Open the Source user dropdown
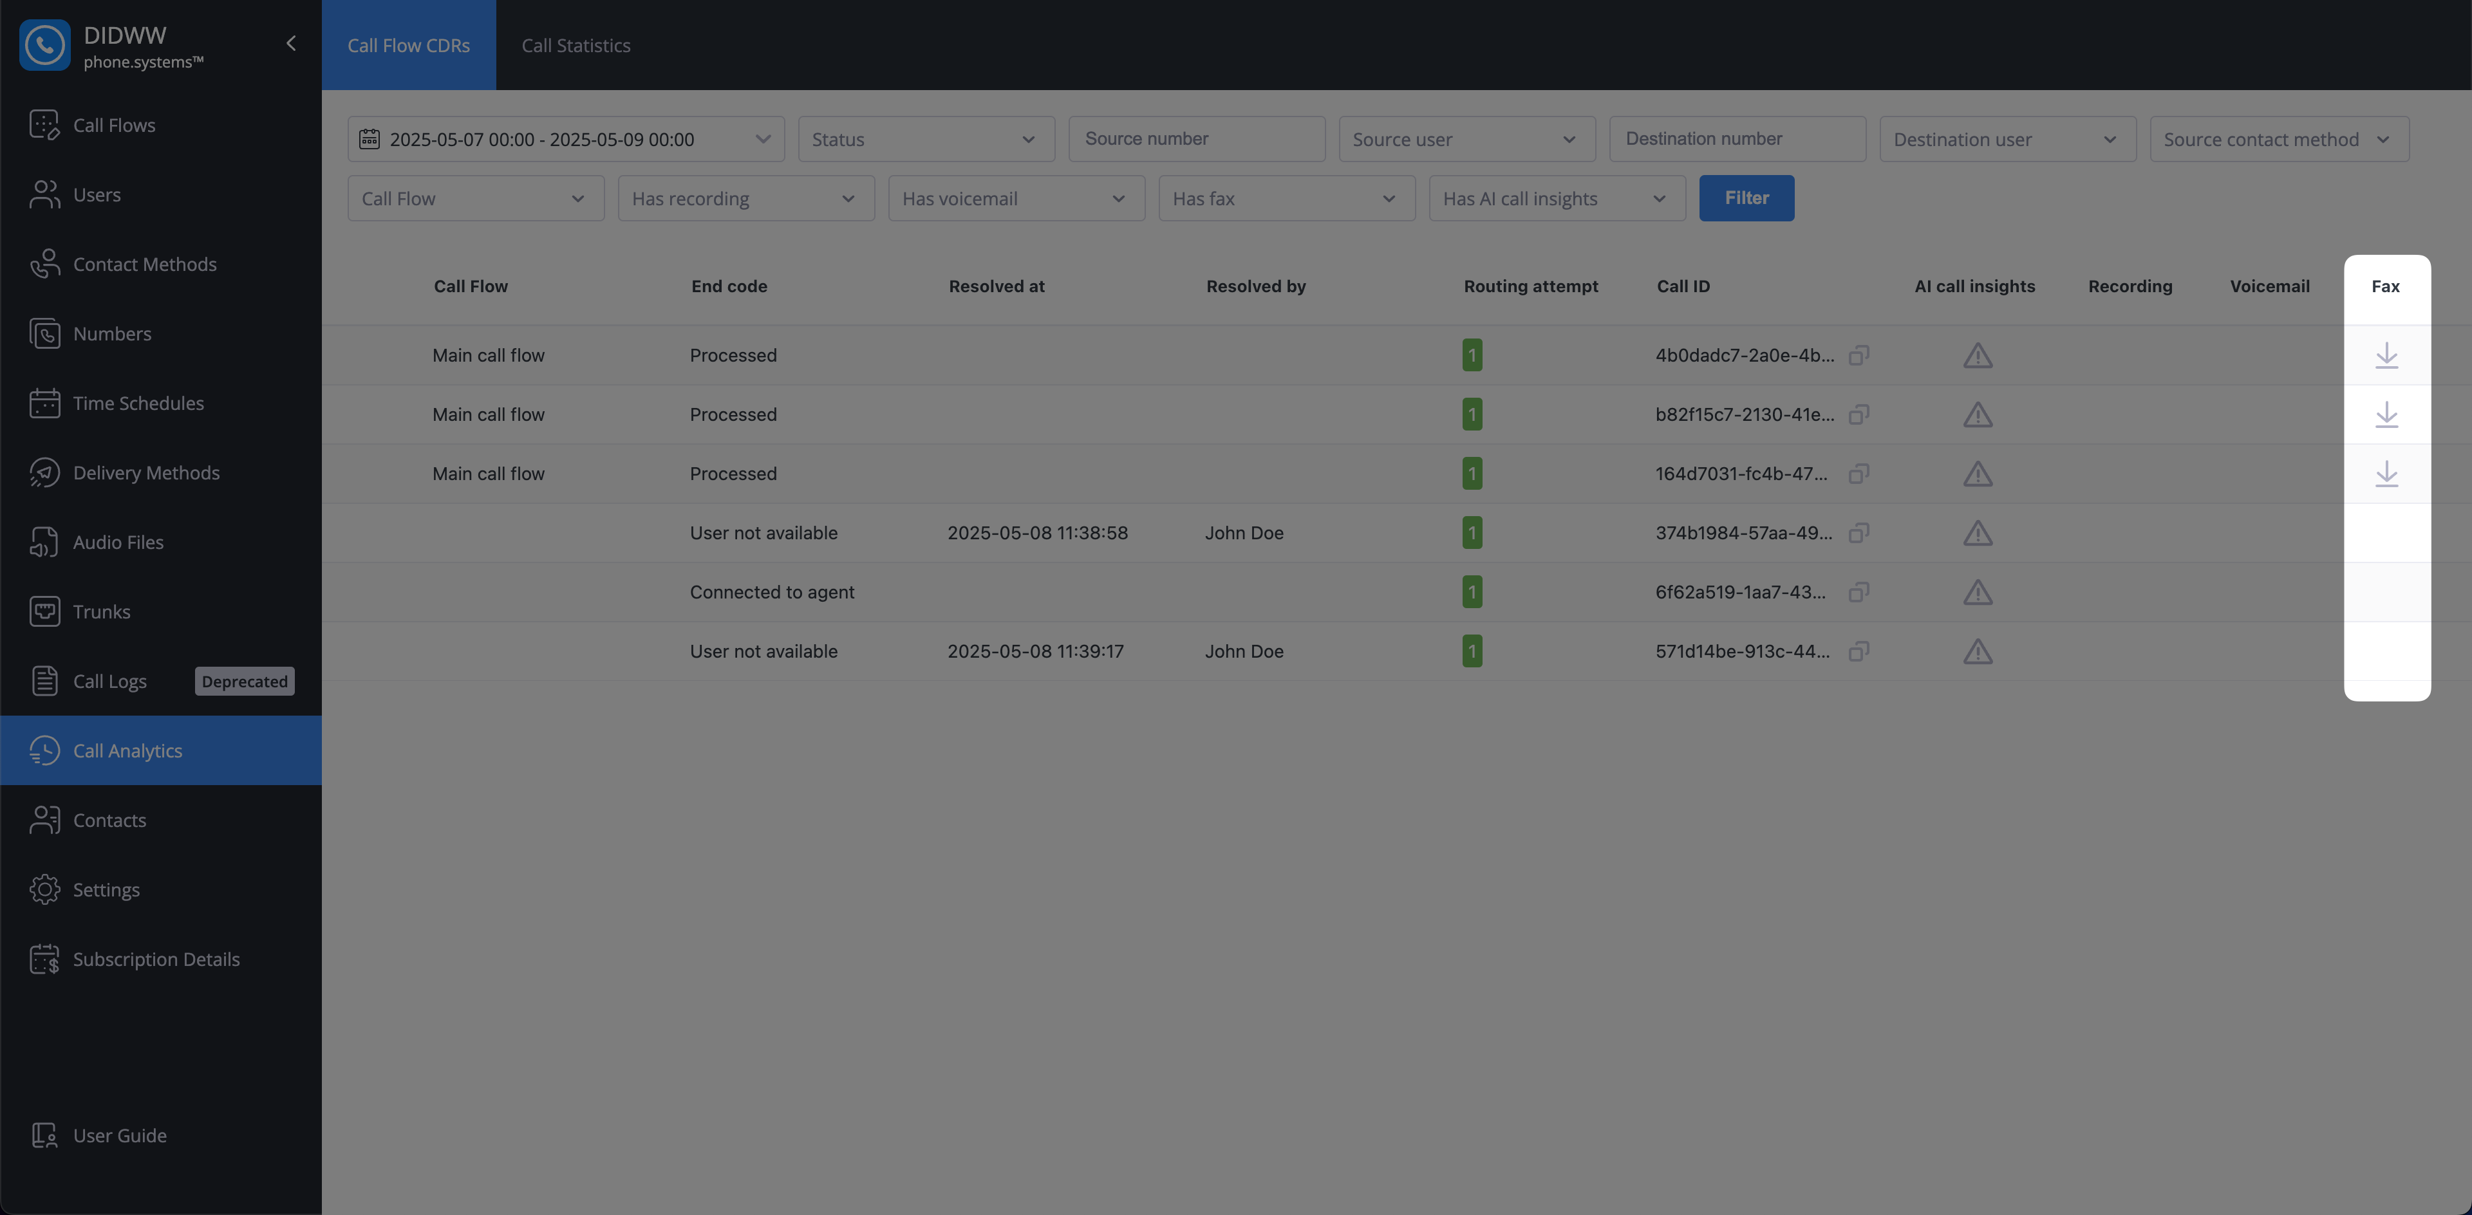The image size is (2472, 1215). tap(1467, 139)
